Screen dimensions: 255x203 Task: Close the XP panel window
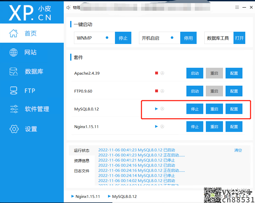(x=251, y=7)
